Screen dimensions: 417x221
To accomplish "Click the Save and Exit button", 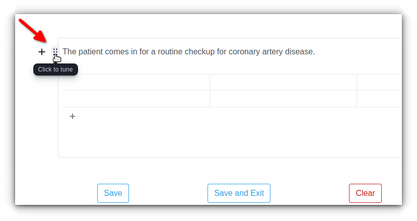I will click(239, 193).
